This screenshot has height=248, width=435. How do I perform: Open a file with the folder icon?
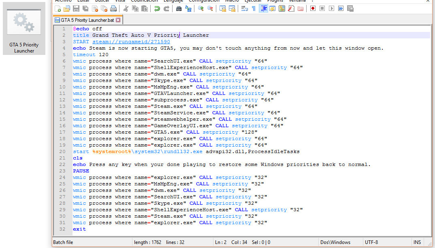pyautogui.click(x=66, y=8)
